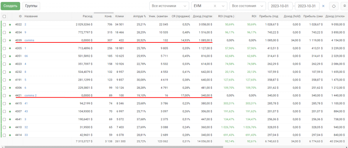Click green status dot for campaign 4034
Viewport: 348px width, 148px height.
10,32
